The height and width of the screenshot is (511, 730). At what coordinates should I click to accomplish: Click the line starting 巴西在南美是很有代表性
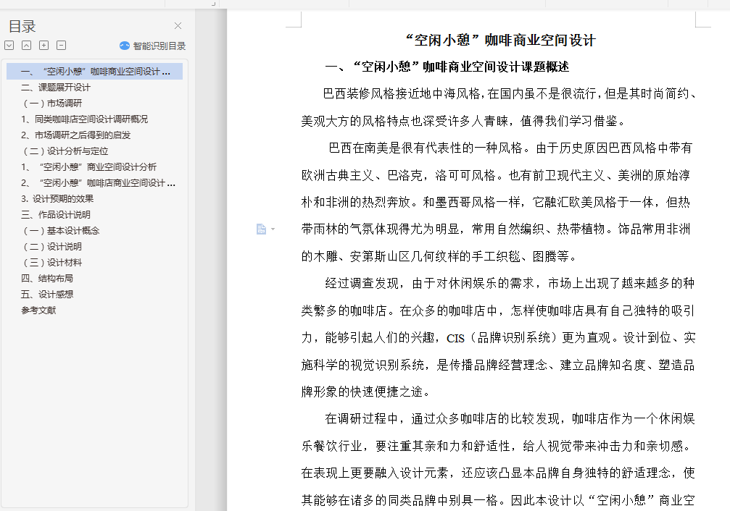pyautogui.click(x=510, y=148)
